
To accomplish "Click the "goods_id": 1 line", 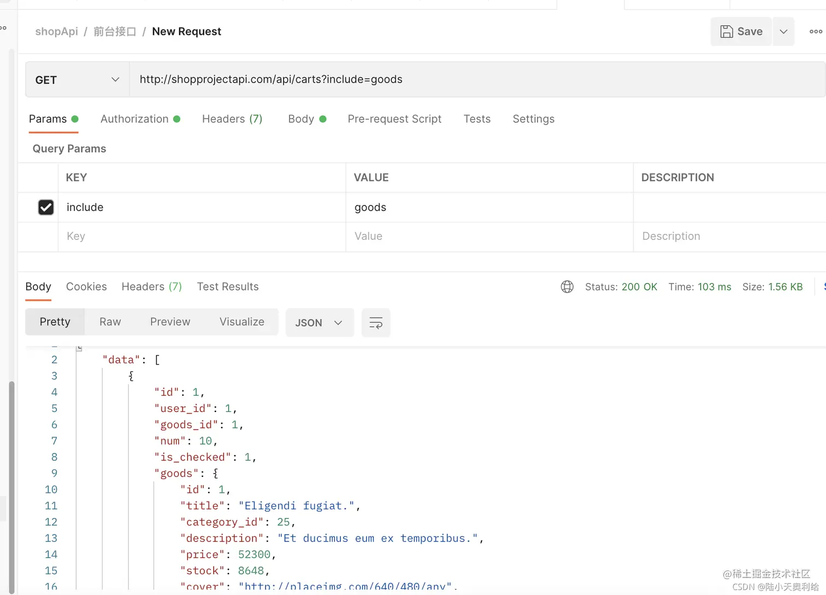I will 199,425.
